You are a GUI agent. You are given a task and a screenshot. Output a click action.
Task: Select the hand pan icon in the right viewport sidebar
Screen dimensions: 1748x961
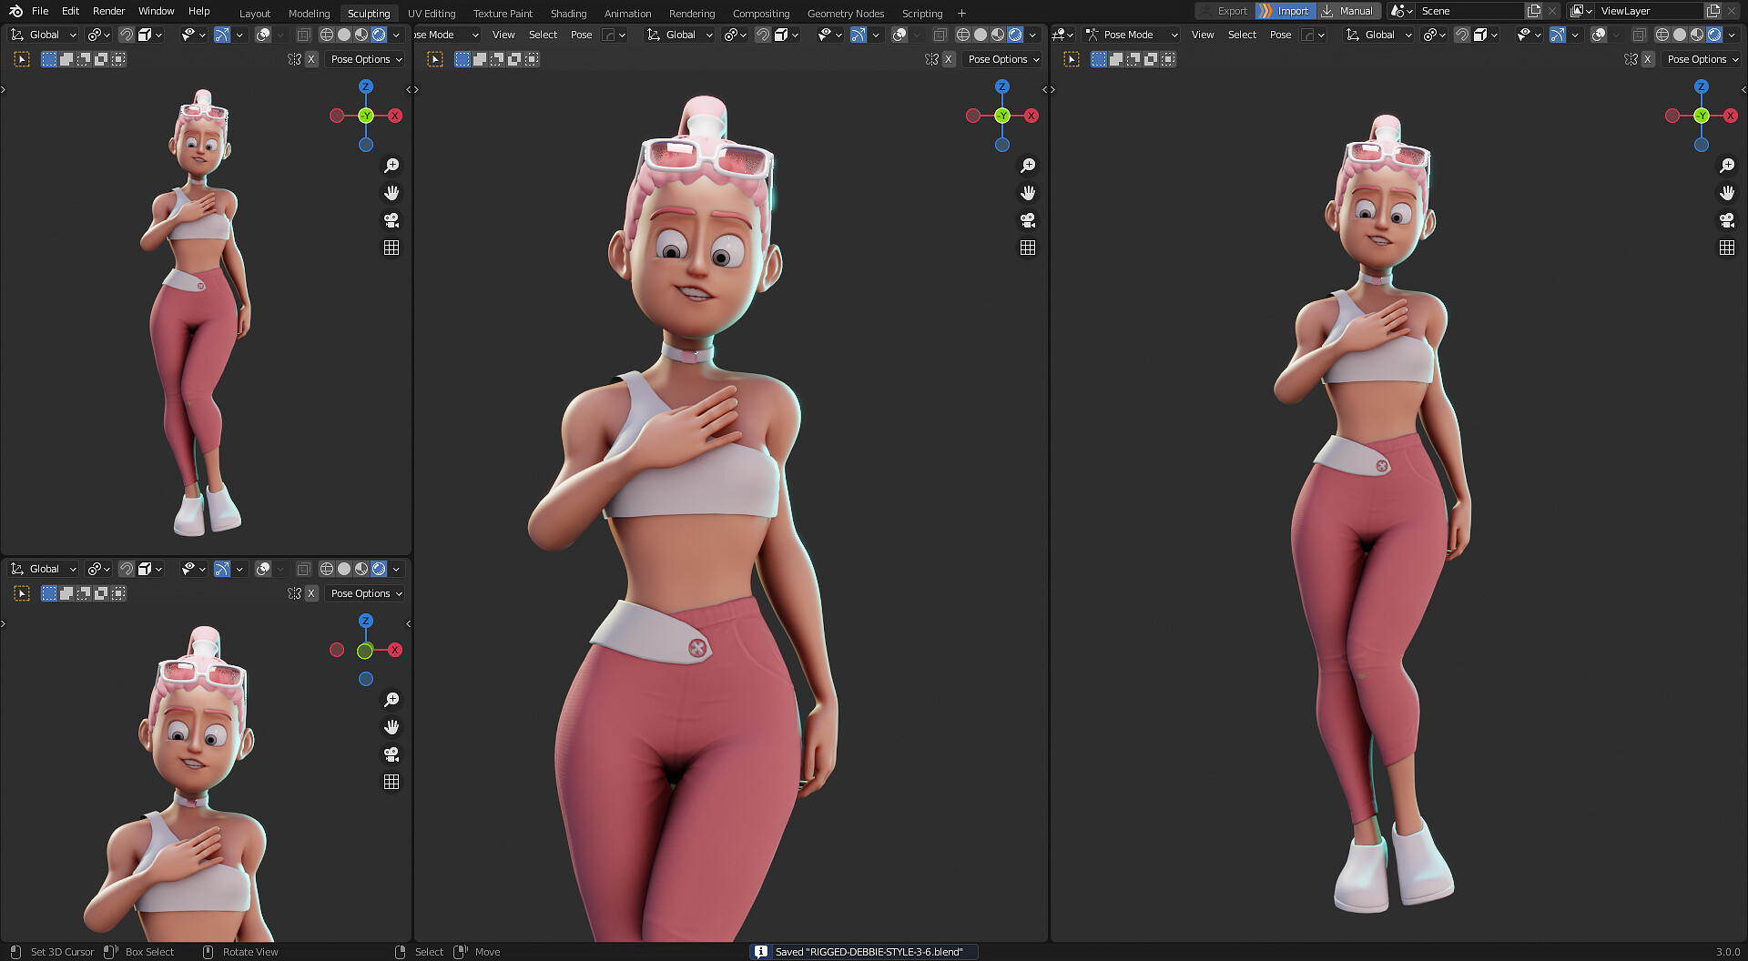click(1727, 192)
